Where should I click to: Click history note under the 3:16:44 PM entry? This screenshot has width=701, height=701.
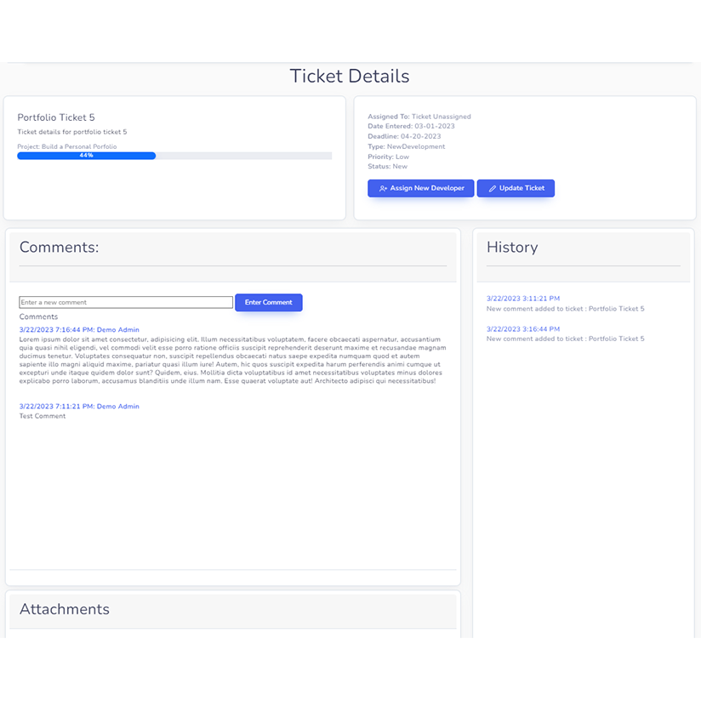(x=566, y=339)
